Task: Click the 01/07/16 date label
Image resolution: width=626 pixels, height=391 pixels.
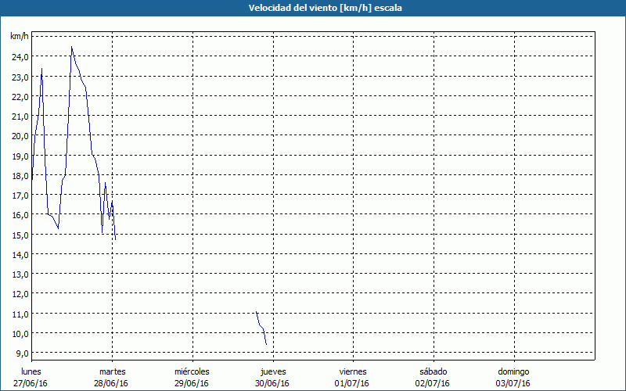Action: [x=352, y=383]
